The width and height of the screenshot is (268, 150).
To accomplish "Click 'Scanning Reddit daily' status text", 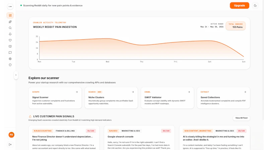I will tap(53, 5).
